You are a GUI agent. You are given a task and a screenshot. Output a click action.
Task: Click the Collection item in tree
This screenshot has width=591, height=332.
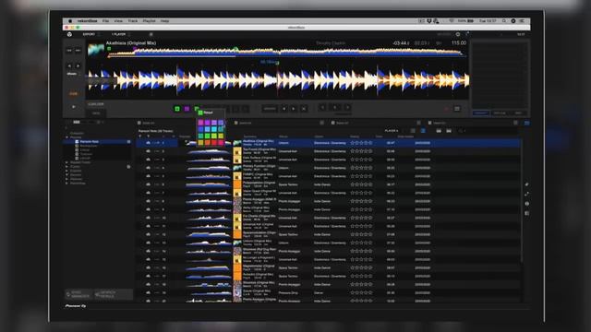[x=77, y=133]
